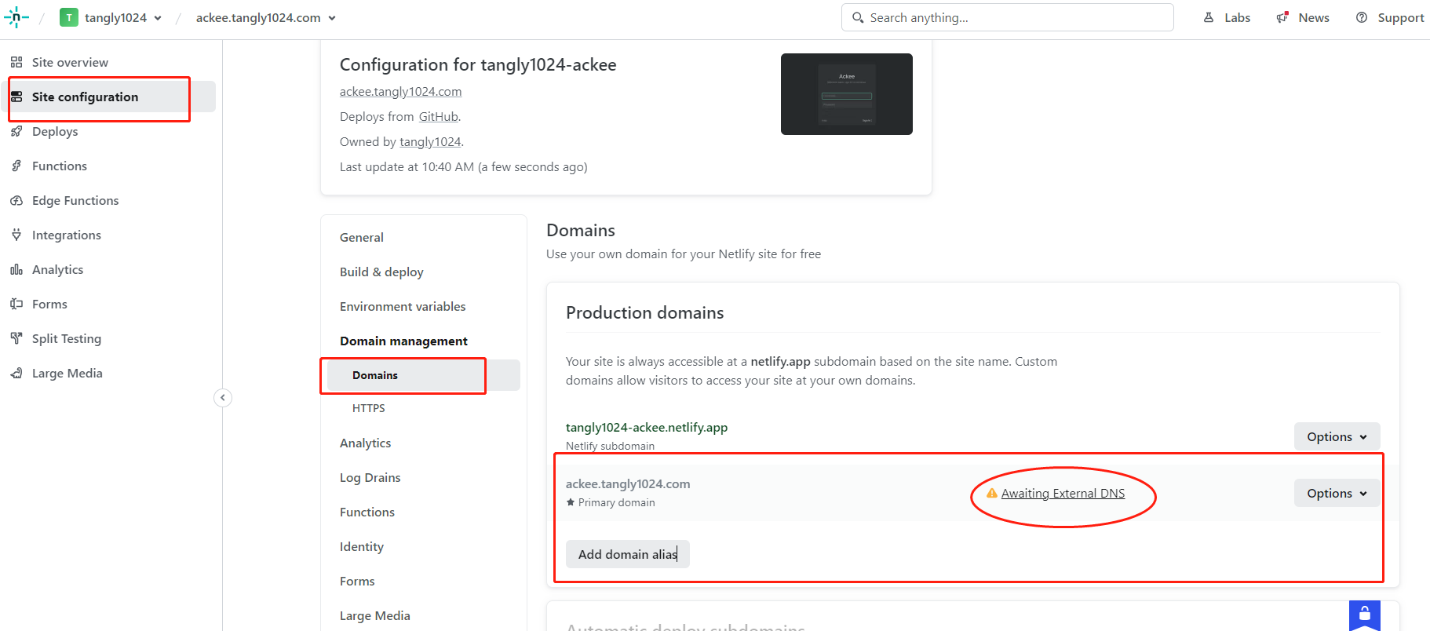The image size is (1430, 631).
Task: Click Add domain alias button
Action: coord(628,554)
